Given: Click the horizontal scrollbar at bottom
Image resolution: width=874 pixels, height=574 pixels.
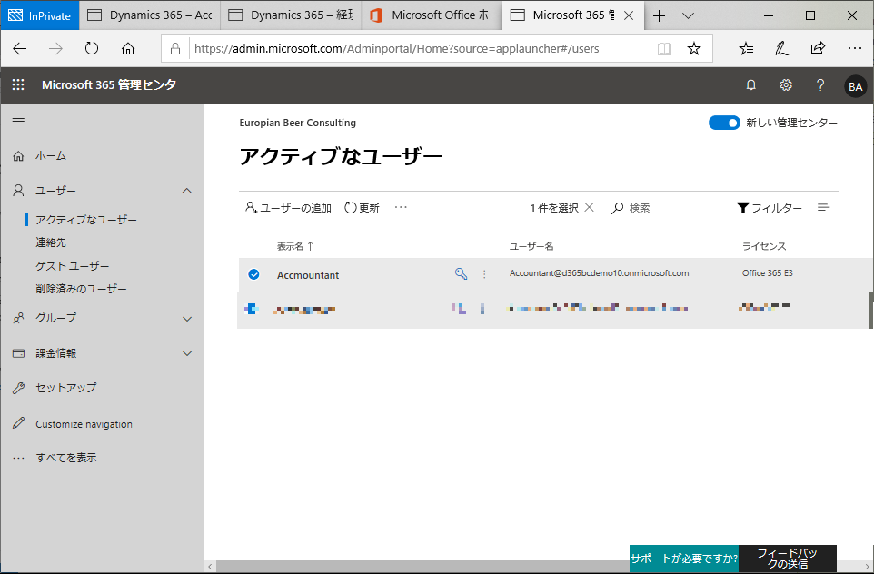Looking at the screenshot, I should [x=423, y=566].
